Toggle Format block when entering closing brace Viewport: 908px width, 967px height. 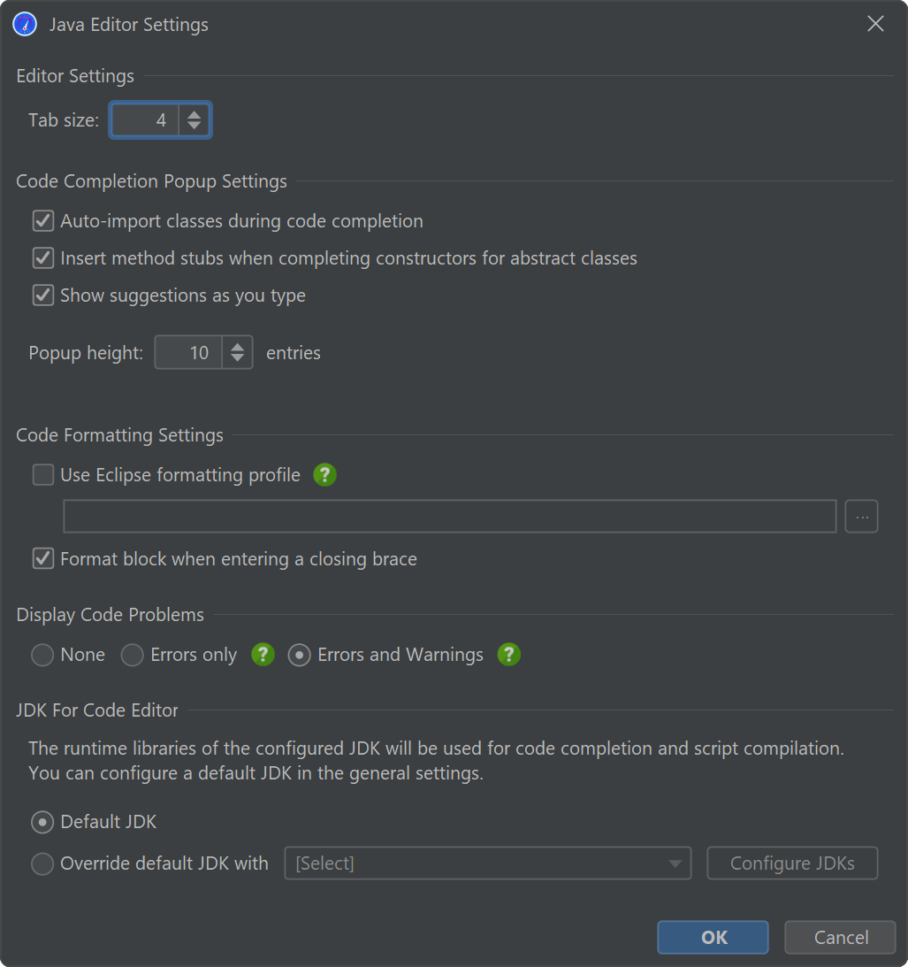point(43,559)
